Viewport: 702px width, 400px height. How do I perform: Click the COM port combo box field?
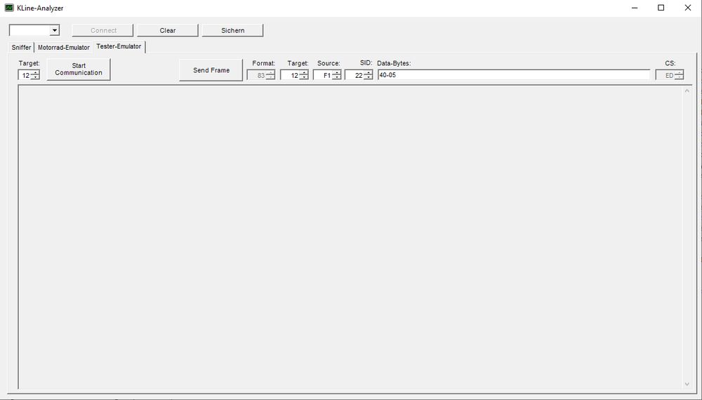point(30,30)
